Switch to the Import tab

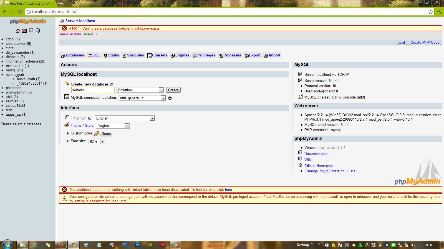click(272, 55)
